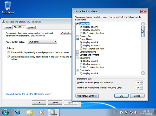
Task: Switch to the Taskbar tab
Action: click(x=8, y=27)
